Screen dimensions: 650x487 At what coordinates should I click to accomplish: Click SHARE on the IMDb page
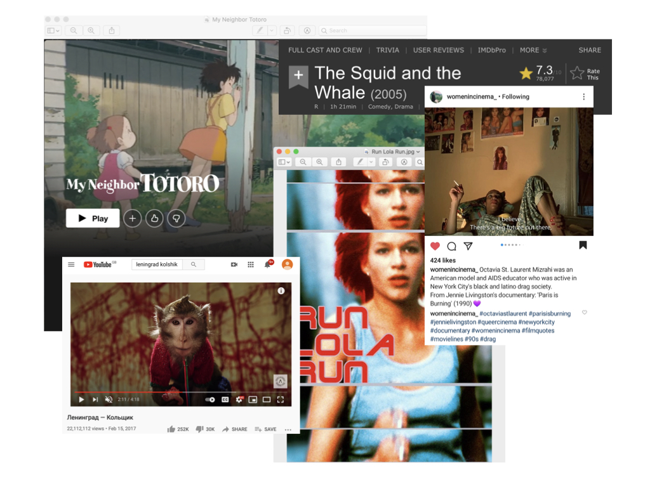click(x=590, y=50)
